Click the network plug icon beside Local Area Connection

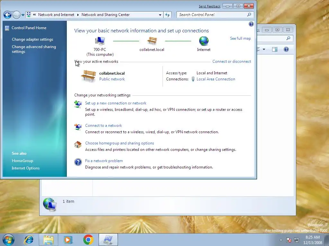click(x=193, y=79)
